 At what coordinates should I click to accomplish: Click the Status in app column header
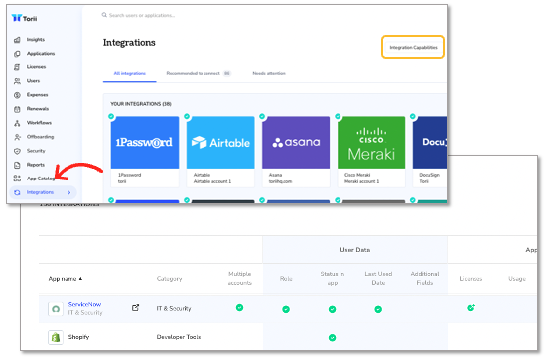(x=332, y=278)
